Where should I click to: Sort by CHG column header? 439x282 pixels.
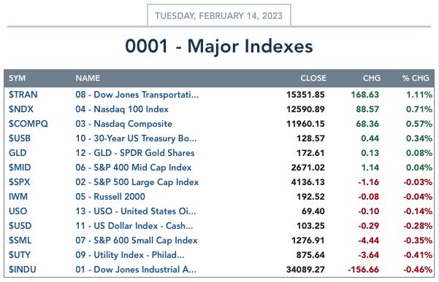point(372,78)
